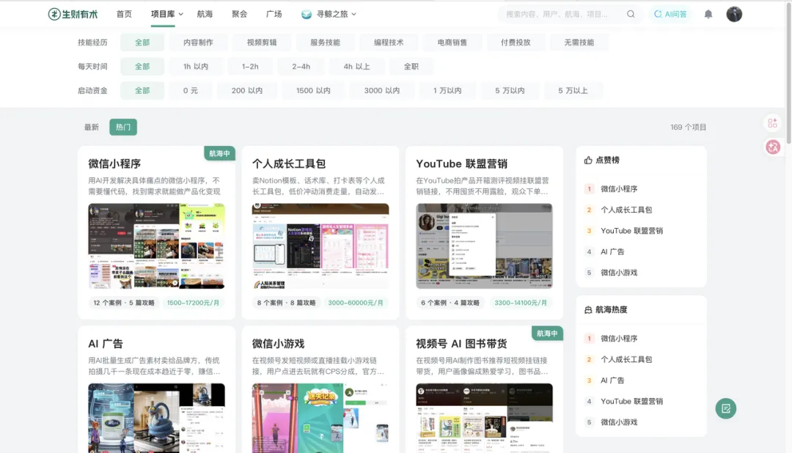The width and height of the screenshot is (792, 453).
Task: Choose 5 万以上 startup capital
Action: point(573,90)
